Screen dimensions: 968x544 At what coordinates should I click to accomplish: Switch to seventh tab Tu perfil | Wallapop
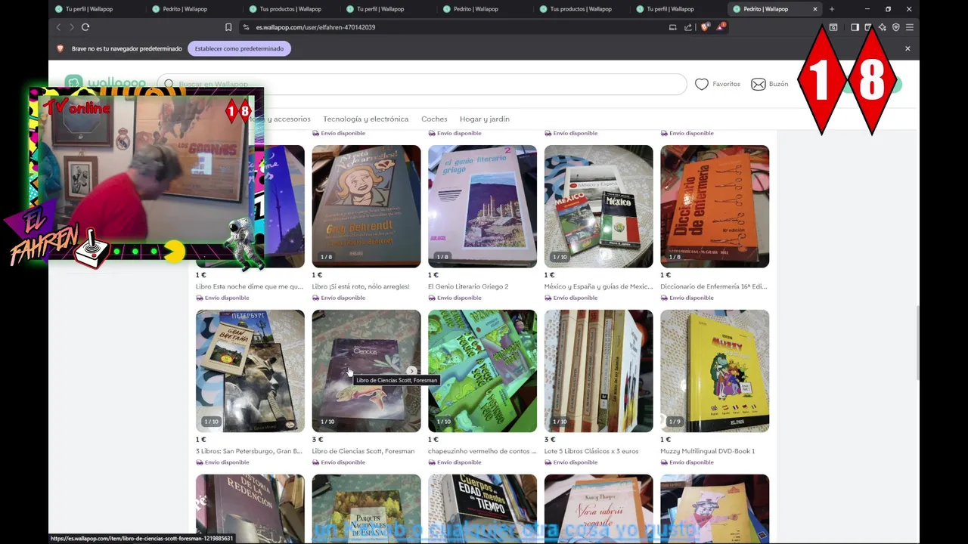(678, 9)
